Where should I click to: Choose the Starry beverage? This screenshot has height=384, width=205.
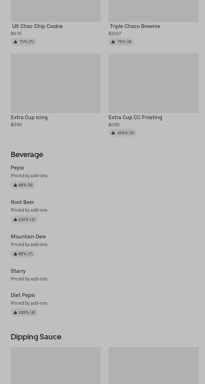pos(18,271)
